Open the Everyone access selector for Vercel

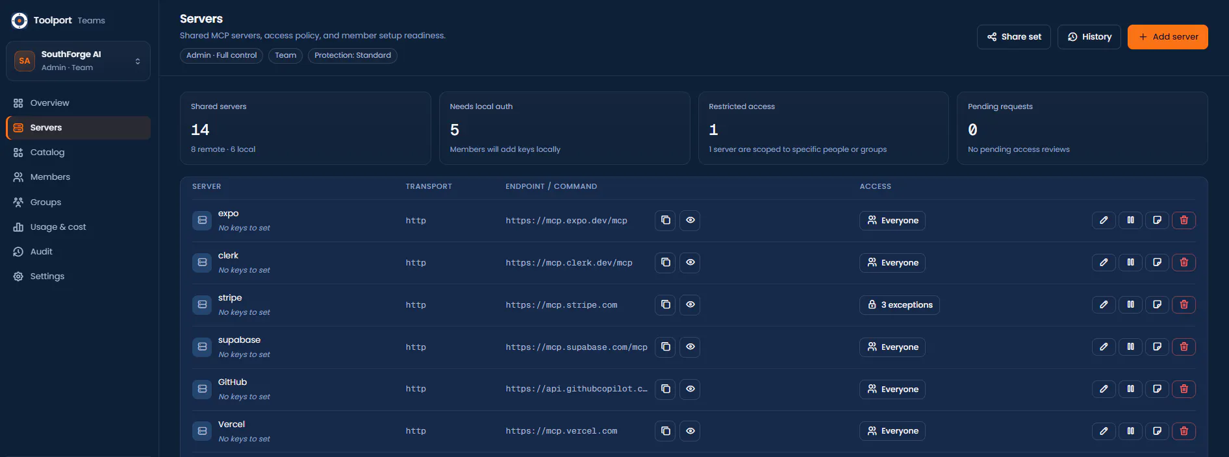[x=893, y=431]
